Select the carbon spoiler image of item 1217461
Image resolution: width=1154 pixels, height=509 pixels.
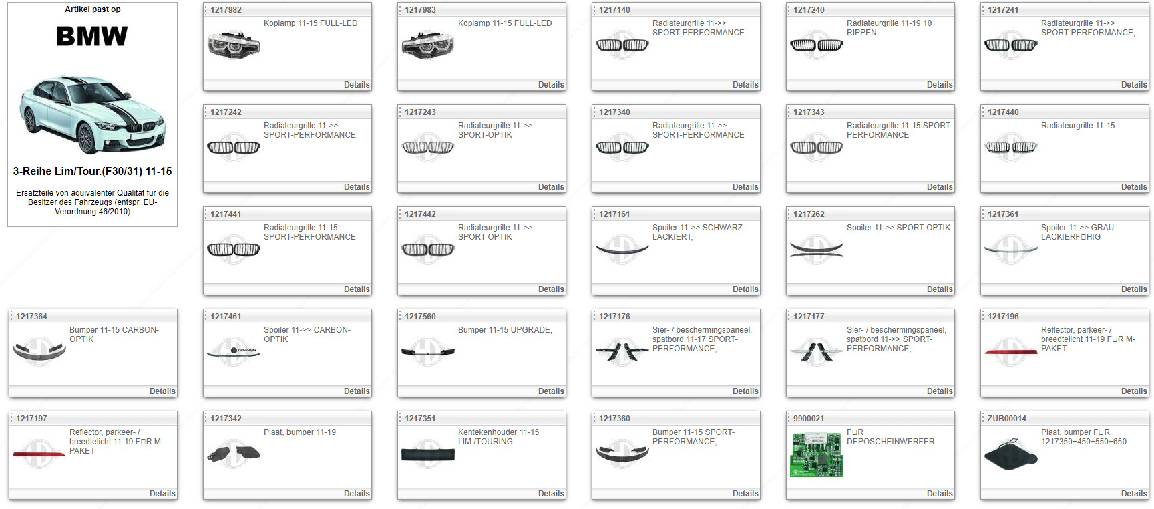point(234,352)
